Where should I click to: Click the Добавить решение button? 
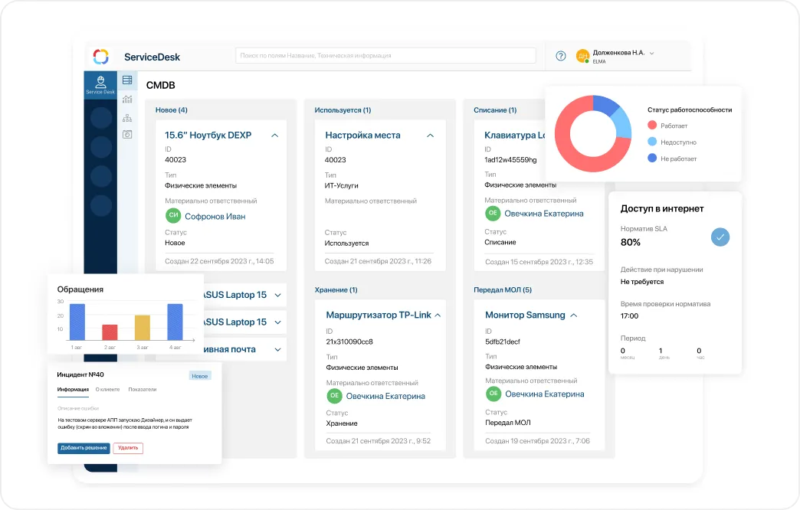(x=84, y=448)
